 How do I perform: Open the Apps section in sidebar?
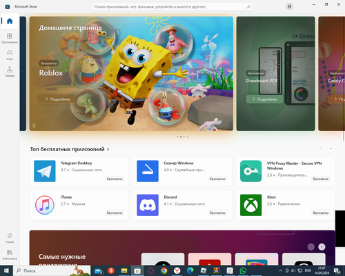10,38
